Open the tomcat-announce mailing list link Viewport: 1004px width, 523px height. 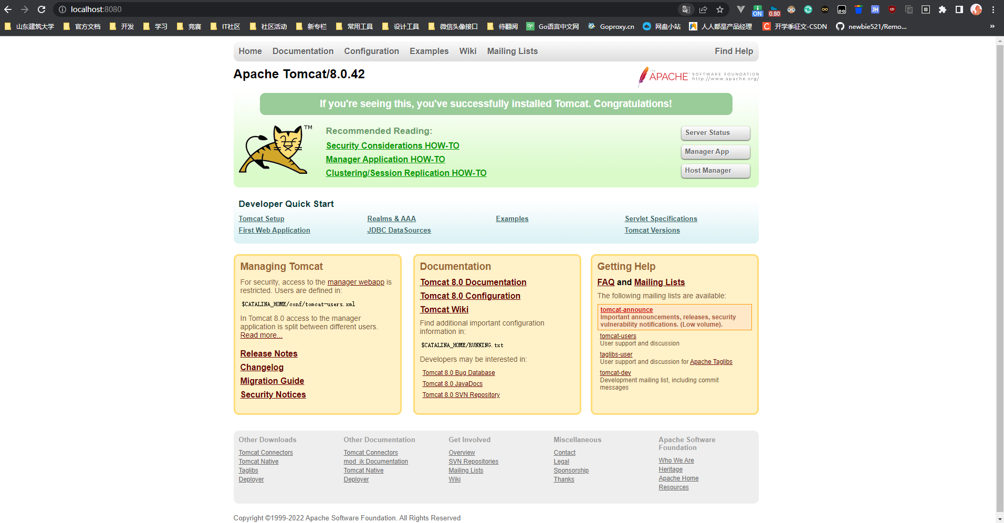pos(626,310)
